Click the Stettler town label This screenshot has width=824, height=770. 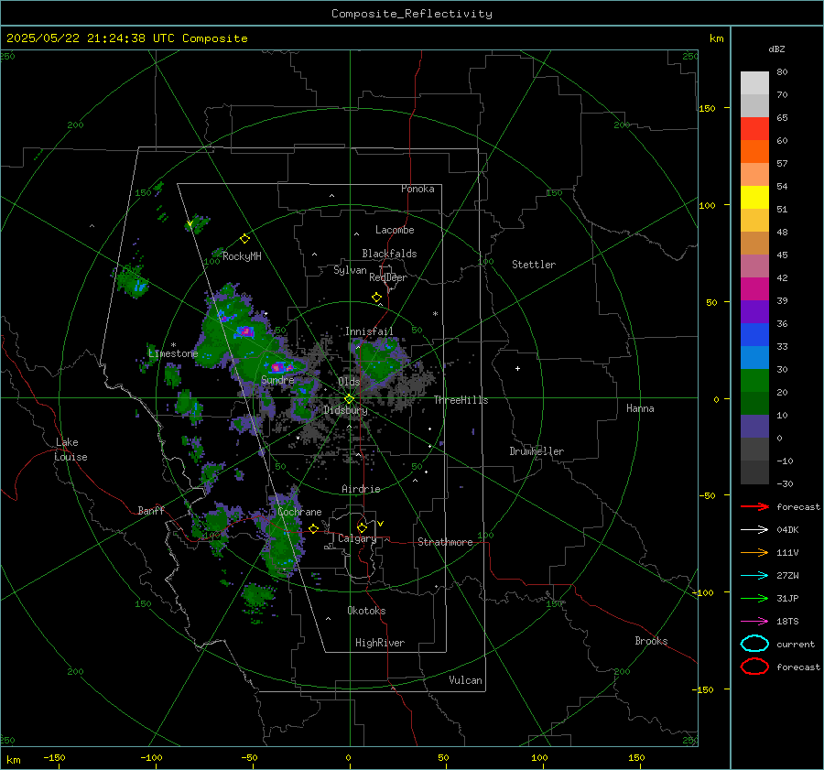point(534,265)
